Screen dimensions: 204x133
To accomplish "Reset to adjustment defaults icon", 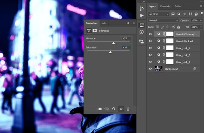I will coord(114,109).
